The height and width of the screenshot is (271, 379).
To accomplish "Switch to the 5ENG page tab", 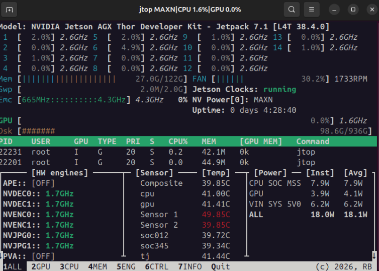I will 126,266.
